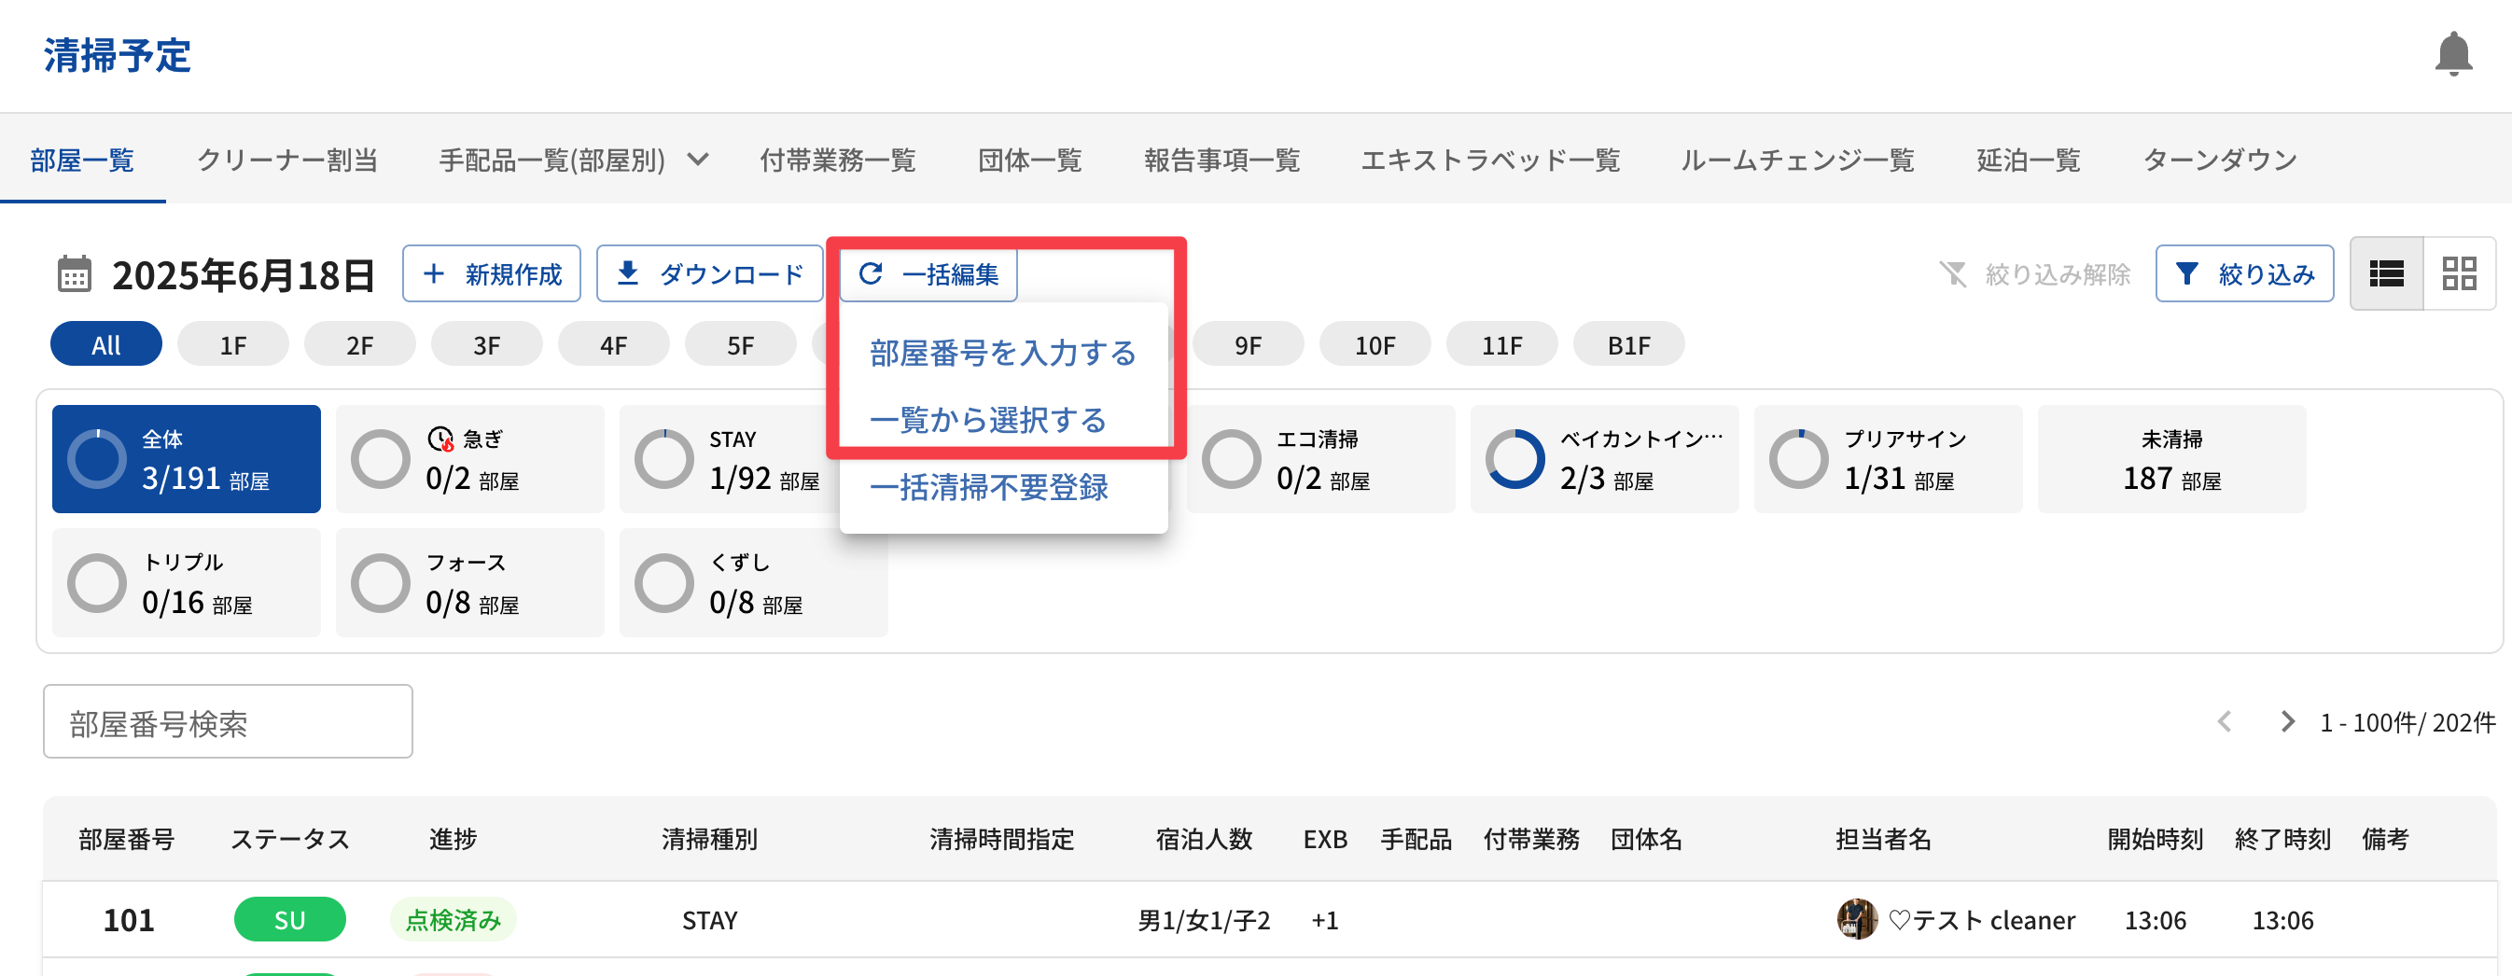Click the previous page arrow

point(2225,721)
